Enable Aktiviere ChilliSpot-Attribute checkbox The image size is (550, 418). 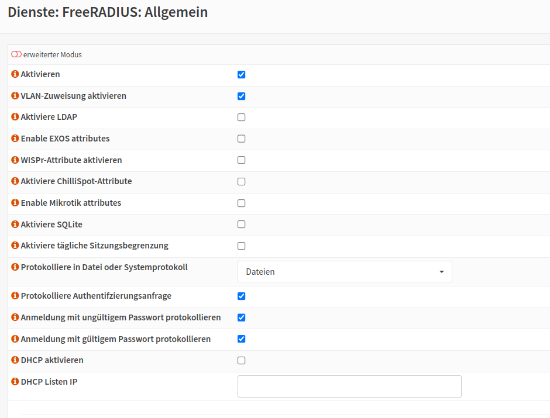click(x=241, y=182)
